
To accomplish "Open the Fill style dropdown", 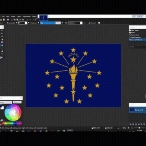I will 75,23.
